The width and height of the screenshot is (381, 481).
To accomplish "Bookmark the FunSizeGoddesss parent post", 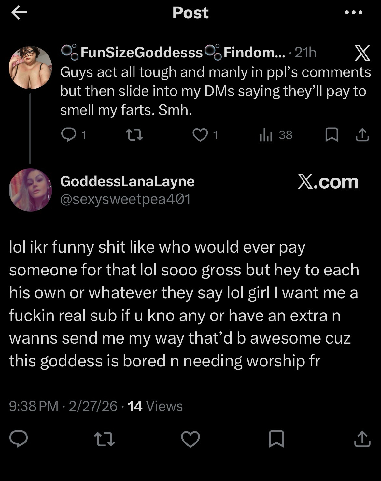I will pyautogui.click(x=332, y=135).
